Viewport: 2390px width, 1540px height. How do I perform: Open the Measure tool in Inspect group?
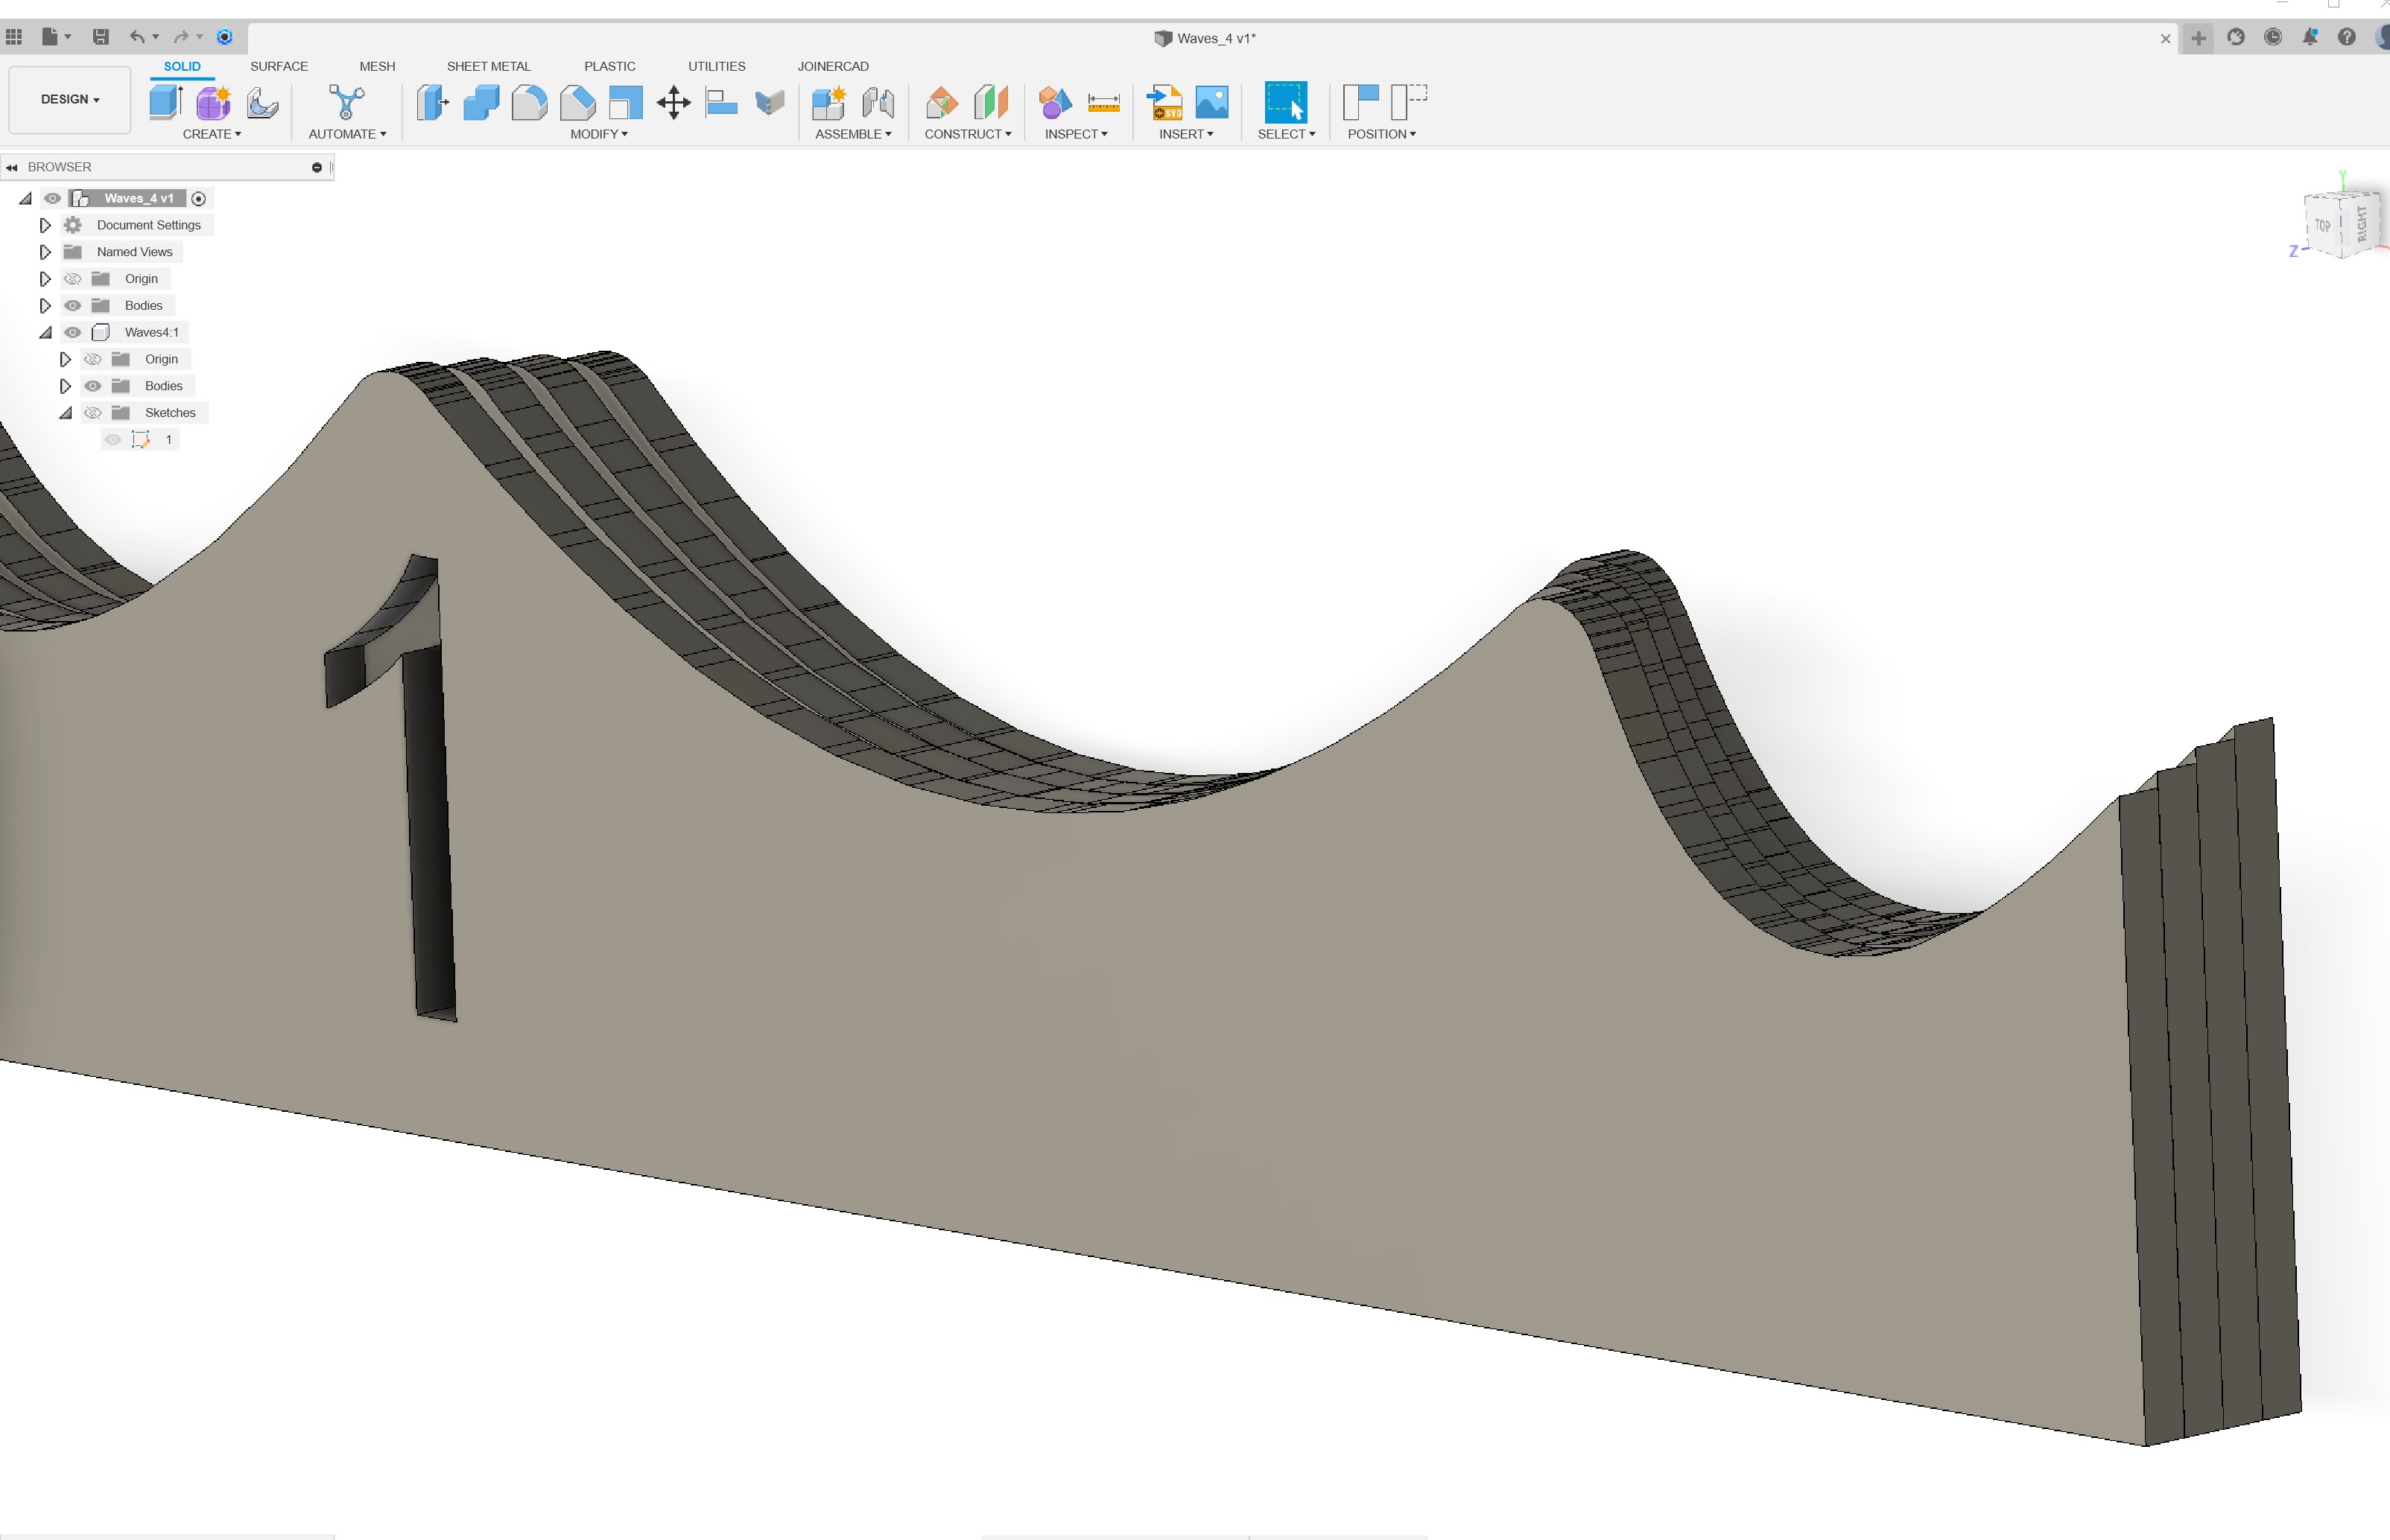point(1103,103)
